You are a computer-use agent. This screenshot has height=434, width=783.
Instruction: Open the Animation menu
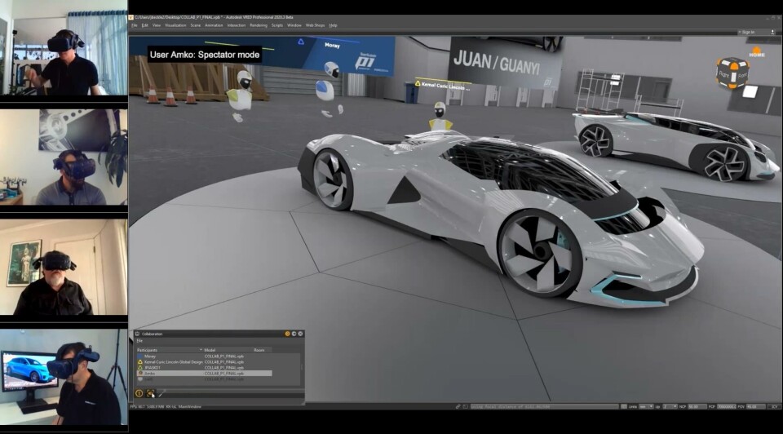pos(214,25)
